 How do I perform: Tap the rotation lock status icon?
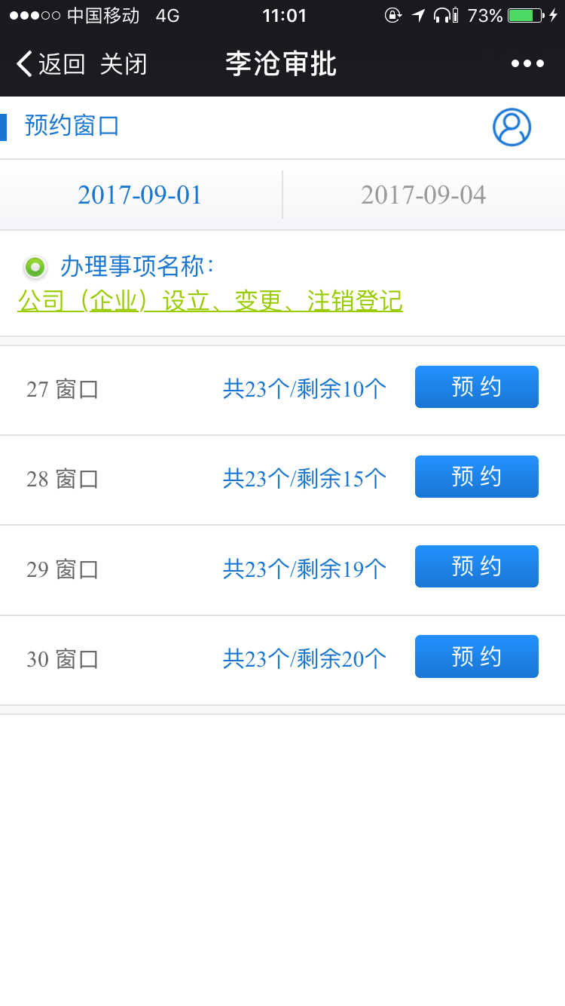pyautogui.click(x=392, y=15)
